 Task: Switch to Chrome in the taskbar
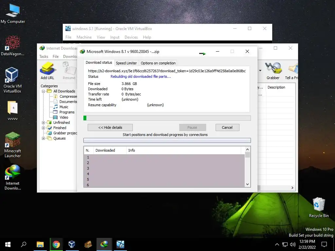[56, 244]
